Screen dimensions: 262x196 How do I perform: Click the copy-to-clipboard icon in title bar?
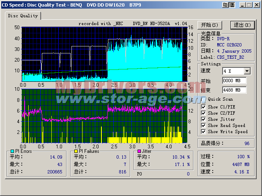tap(225, 5)
